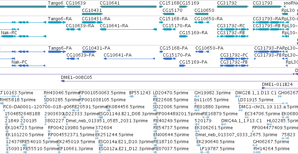This screenshot has width=298, height=154.
Task: Select the EN00644.5prime EST label
Action: pos(171,135)
